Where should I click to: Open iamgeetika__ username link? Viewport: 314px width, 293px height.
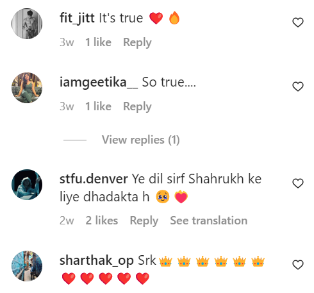pyautogui.click(x=99, y=83)
